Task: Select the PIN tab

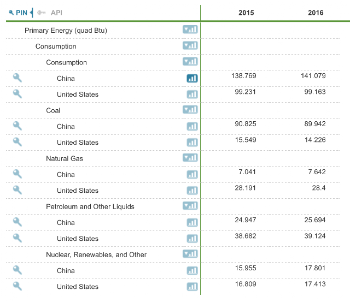Action: coord(18,13)
